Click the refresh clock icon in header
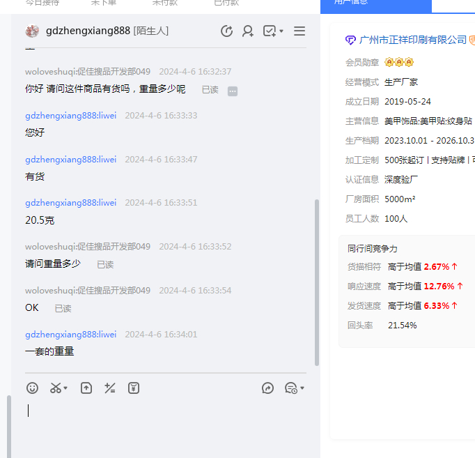This screenshot has height=458, width=475. pyautogui.click(x=226, y=31)
